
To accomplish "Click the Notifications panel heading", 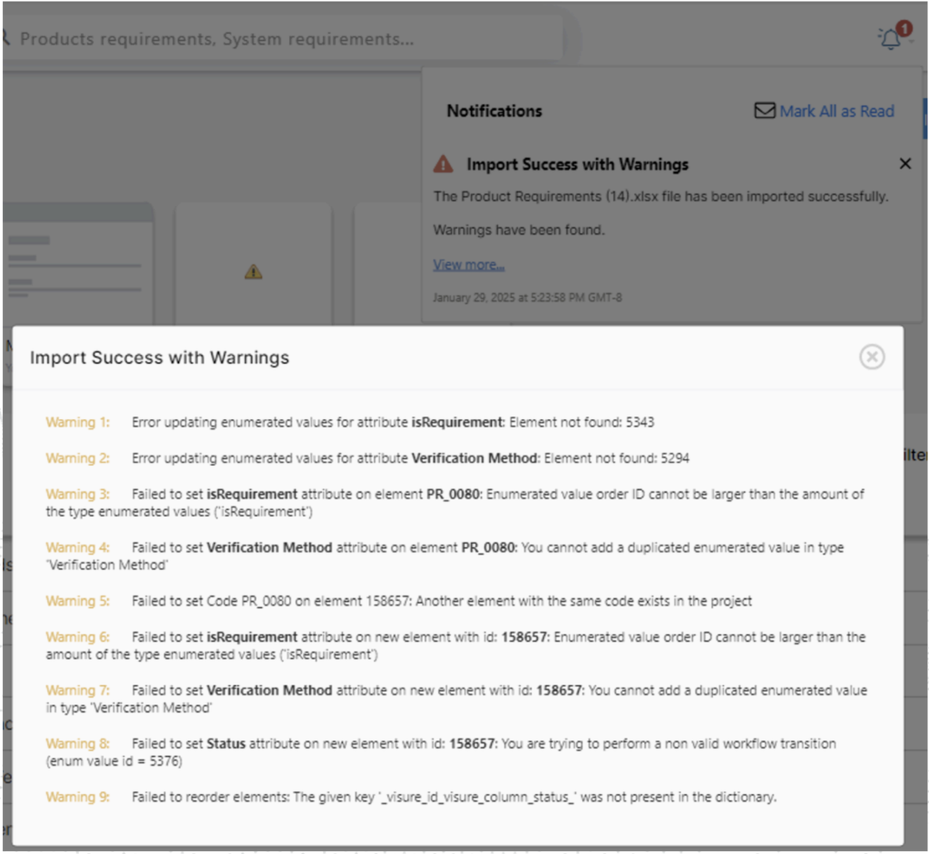I will pos(494,111).
